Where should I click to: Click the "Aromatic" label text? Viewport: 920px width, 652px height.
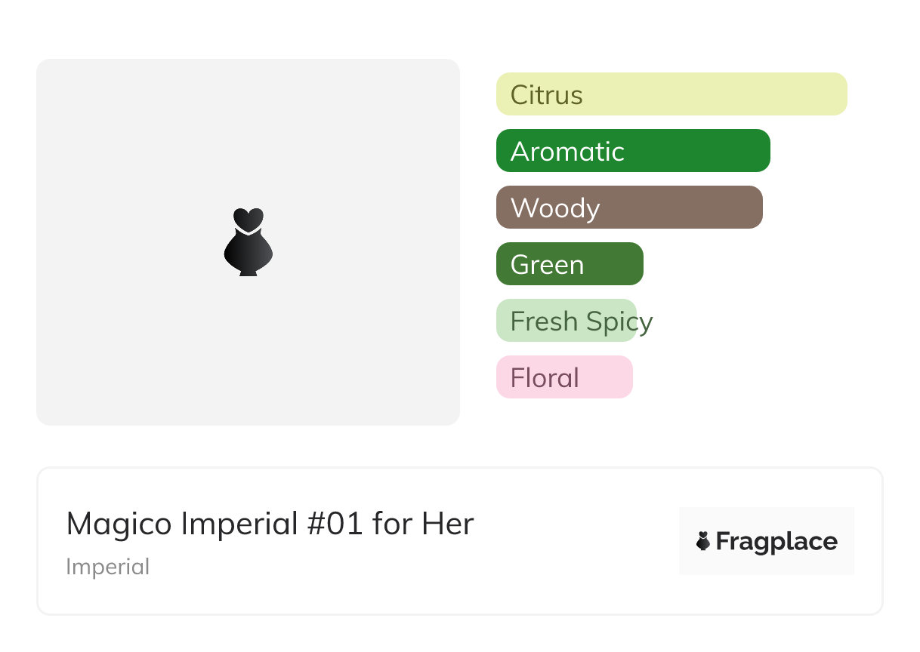(567, 152)
